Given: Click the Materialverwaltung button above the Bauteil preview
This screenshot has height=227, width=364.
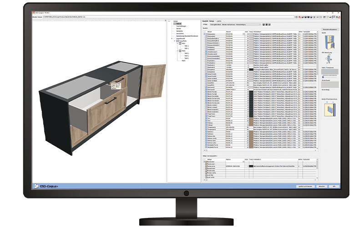Looking at the screenshot, I should pyautogui.click(x=330, y=30).
